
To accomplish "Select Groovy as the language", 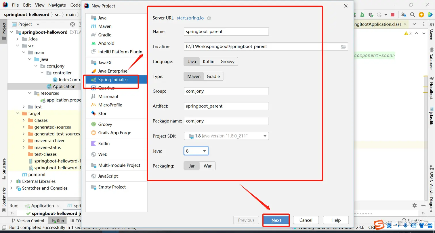I will coord(228,61).
